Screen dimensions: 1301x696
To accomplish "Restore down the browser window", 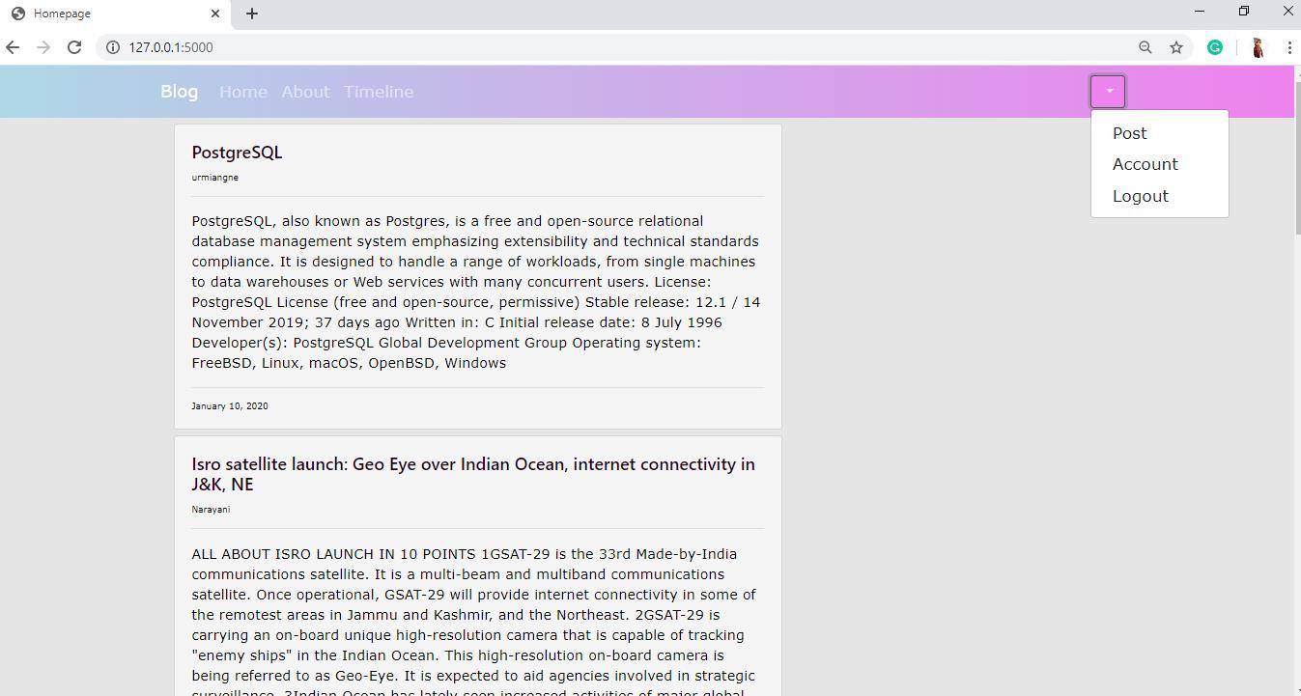I will [x=1244, y=11].
